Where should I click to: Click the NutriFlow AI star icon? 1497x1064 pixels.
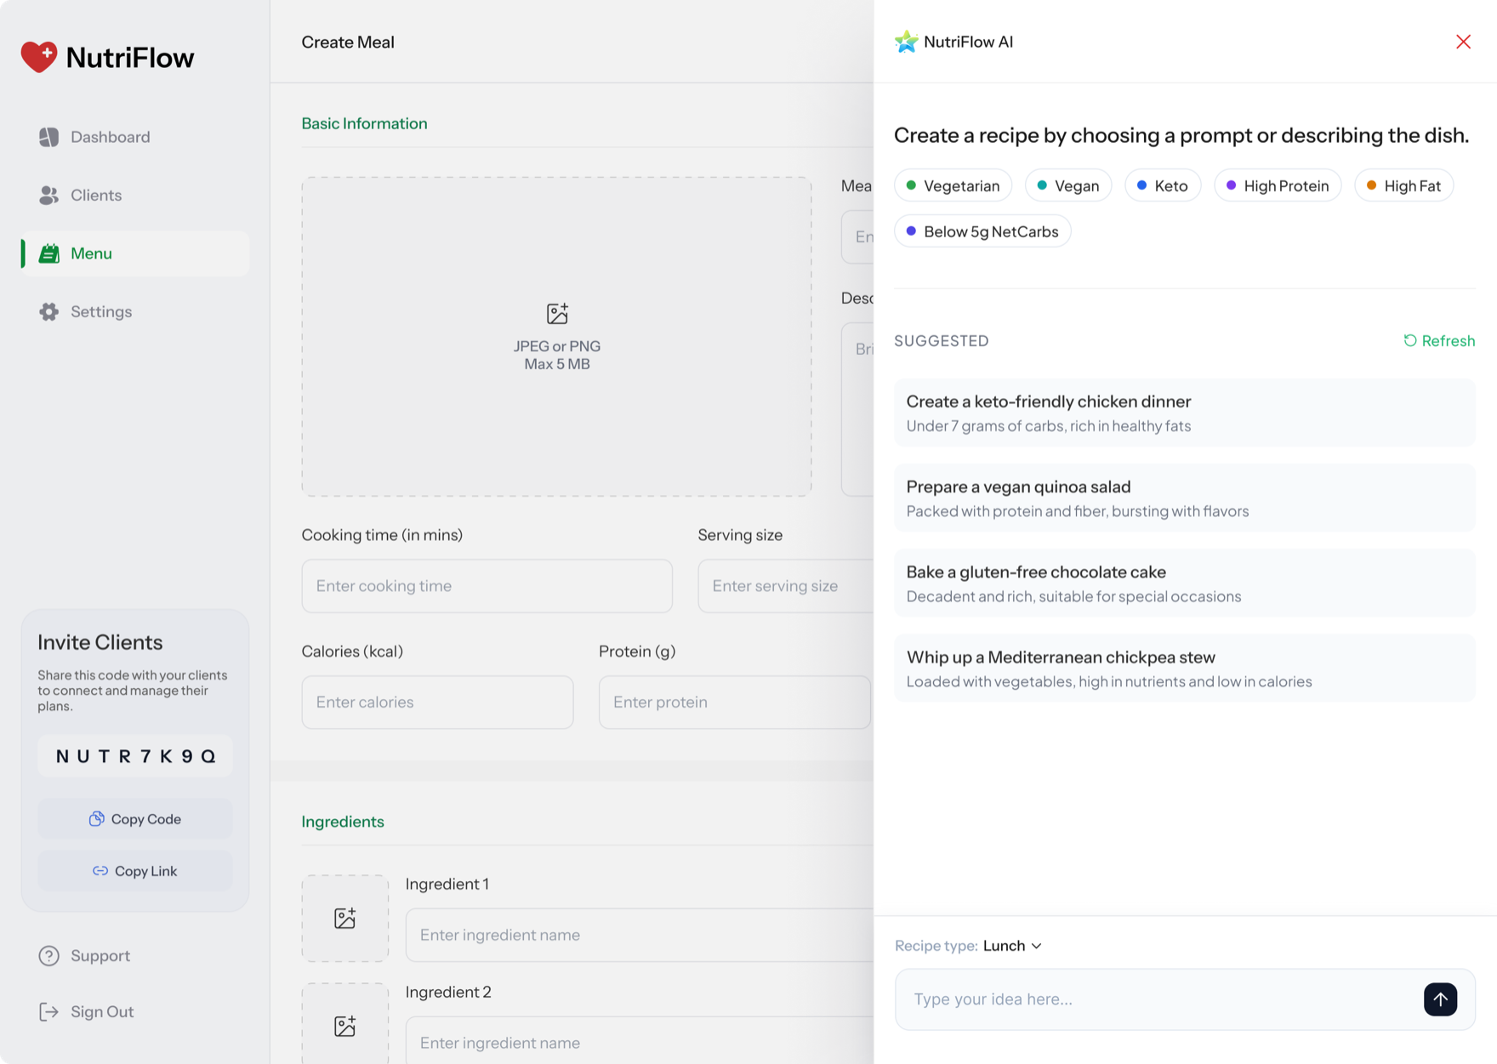(x=907, y=42)
